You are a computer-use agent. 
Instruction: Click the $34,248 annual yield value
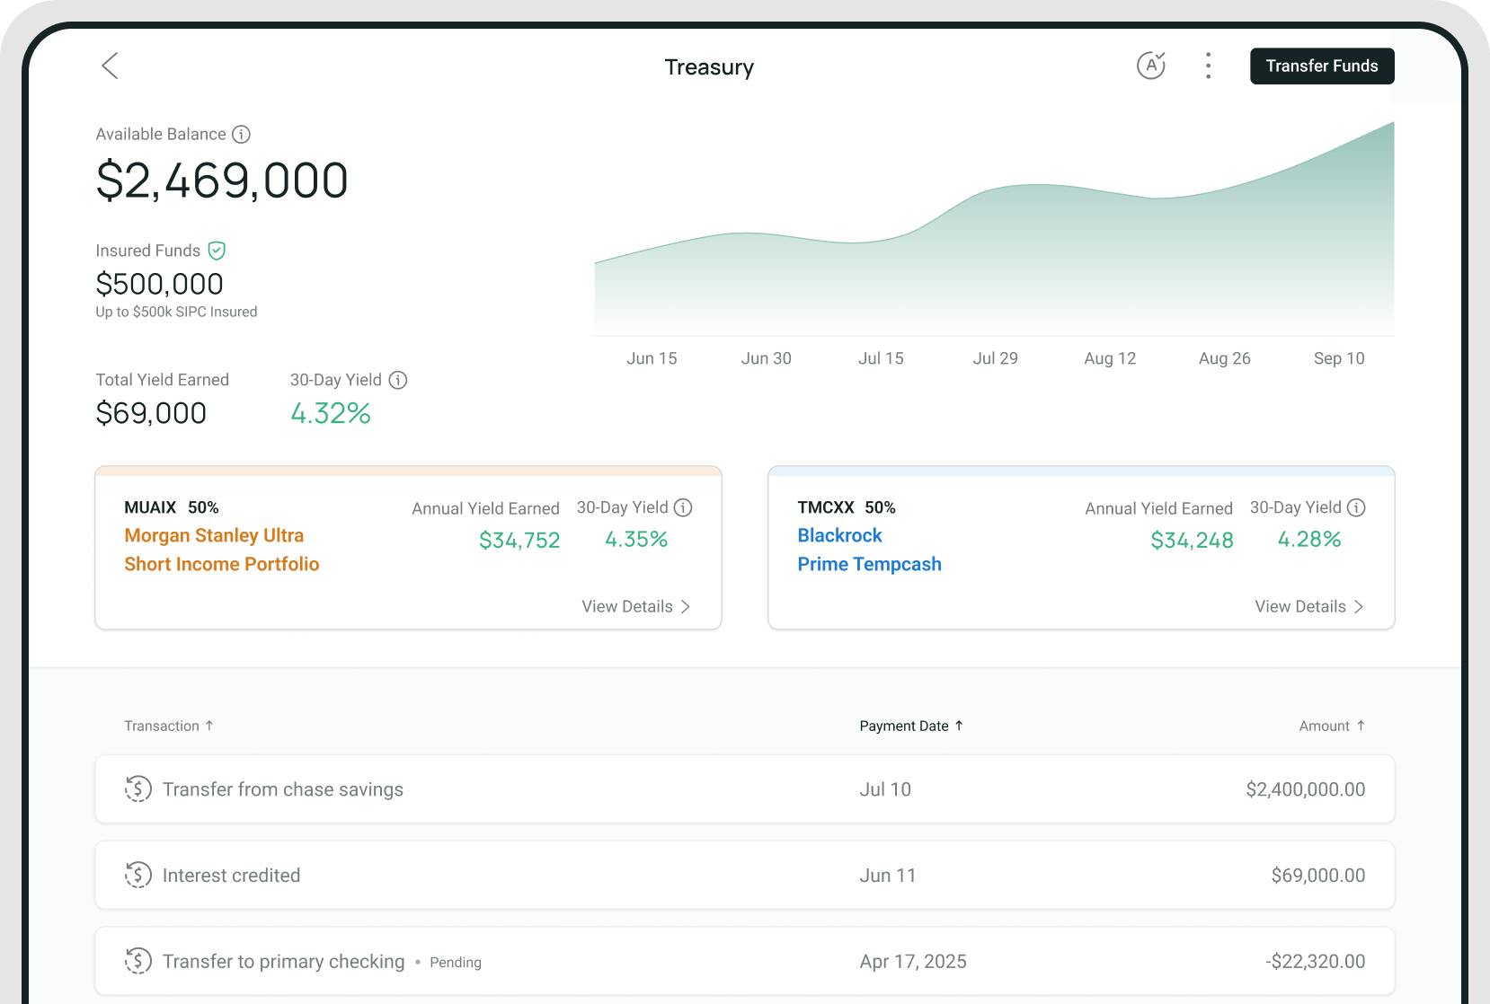(1192, 540)
